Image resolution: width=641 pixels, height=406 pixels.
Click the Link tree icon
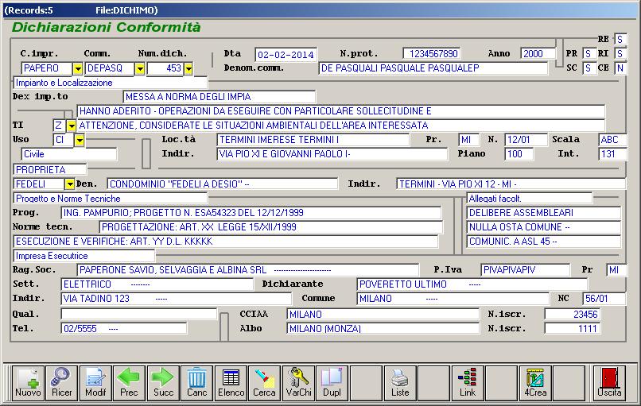(468, 382)
